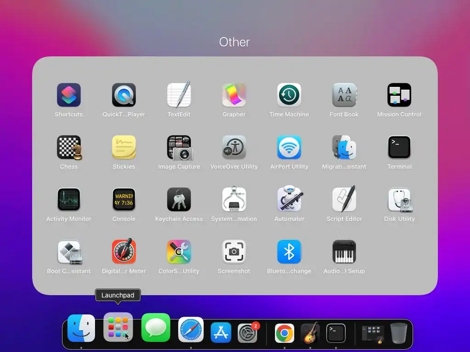This screenshot has width=470, height=352.
Task: Launch the Grapher app
Action: pos(234,95)
